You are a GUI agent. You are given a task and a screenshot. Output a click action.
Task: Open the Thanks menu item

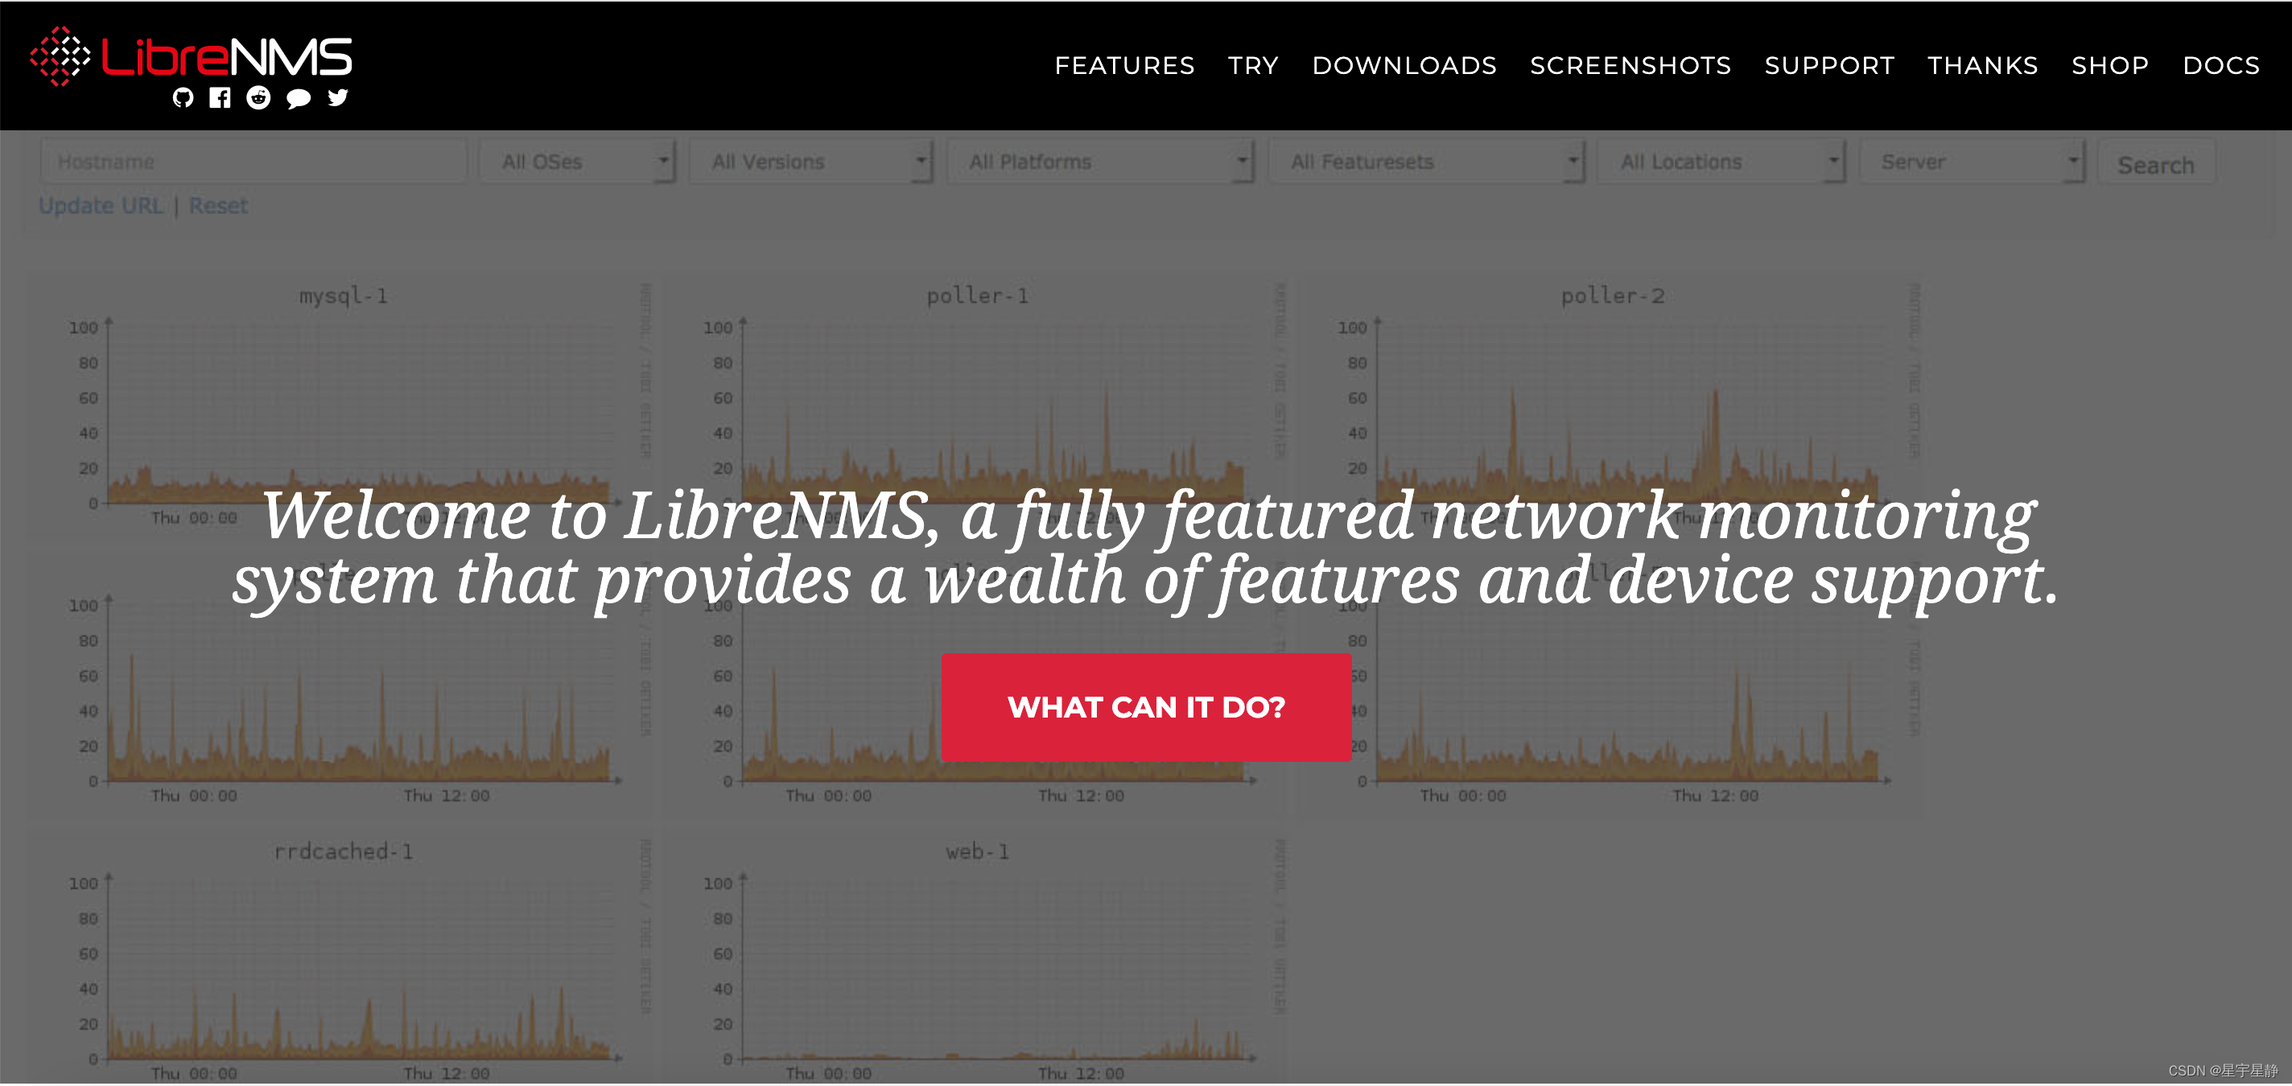coord(1982,66)
